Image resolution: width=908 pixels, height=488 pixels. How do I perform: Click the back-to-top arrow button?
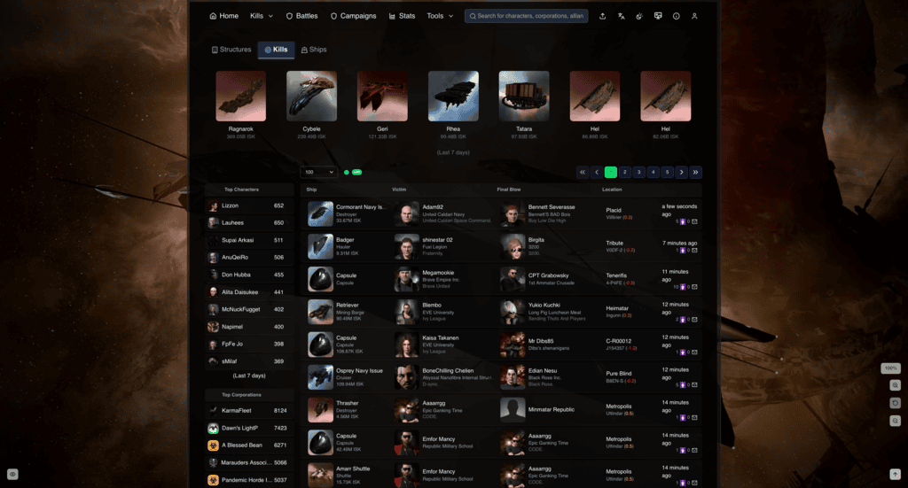(x=895, y=474)
